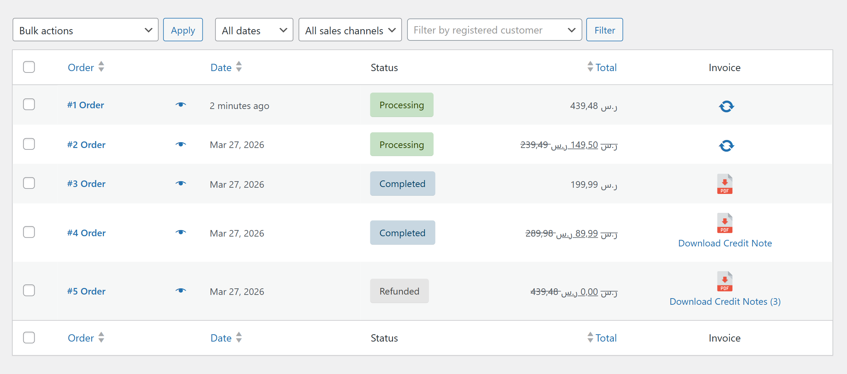Screen dimensions: 847x374
Task: Regenerate the invoice for order #1
Action: click(726, 106)
